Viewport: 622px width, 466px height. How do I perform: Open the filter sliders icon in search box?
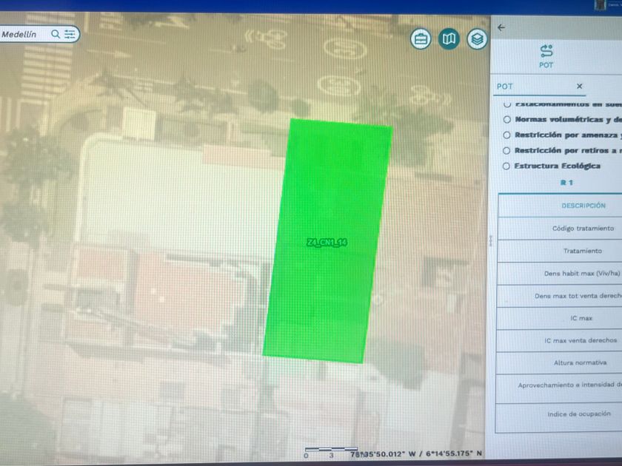coord(70,35)
